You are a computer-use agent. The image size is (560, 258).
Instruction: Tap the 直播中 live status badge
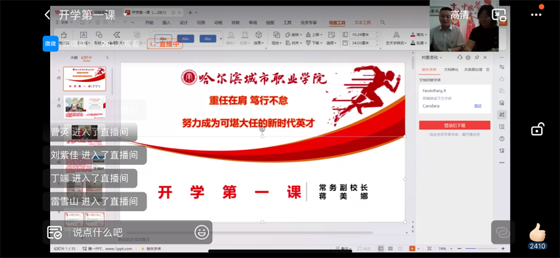click(x=165, y=44)
